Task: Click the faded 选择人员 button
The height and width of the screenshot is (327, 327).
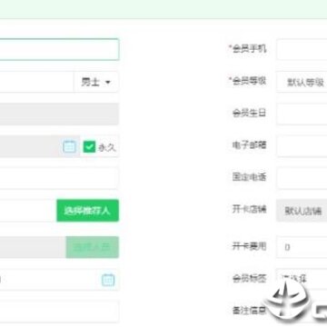Action: pyautogui.click(x=93, y=247)
